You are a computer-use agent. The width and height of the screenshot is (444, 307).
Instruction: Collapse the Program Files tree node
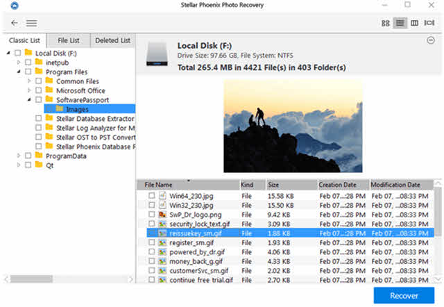point(19,72)
